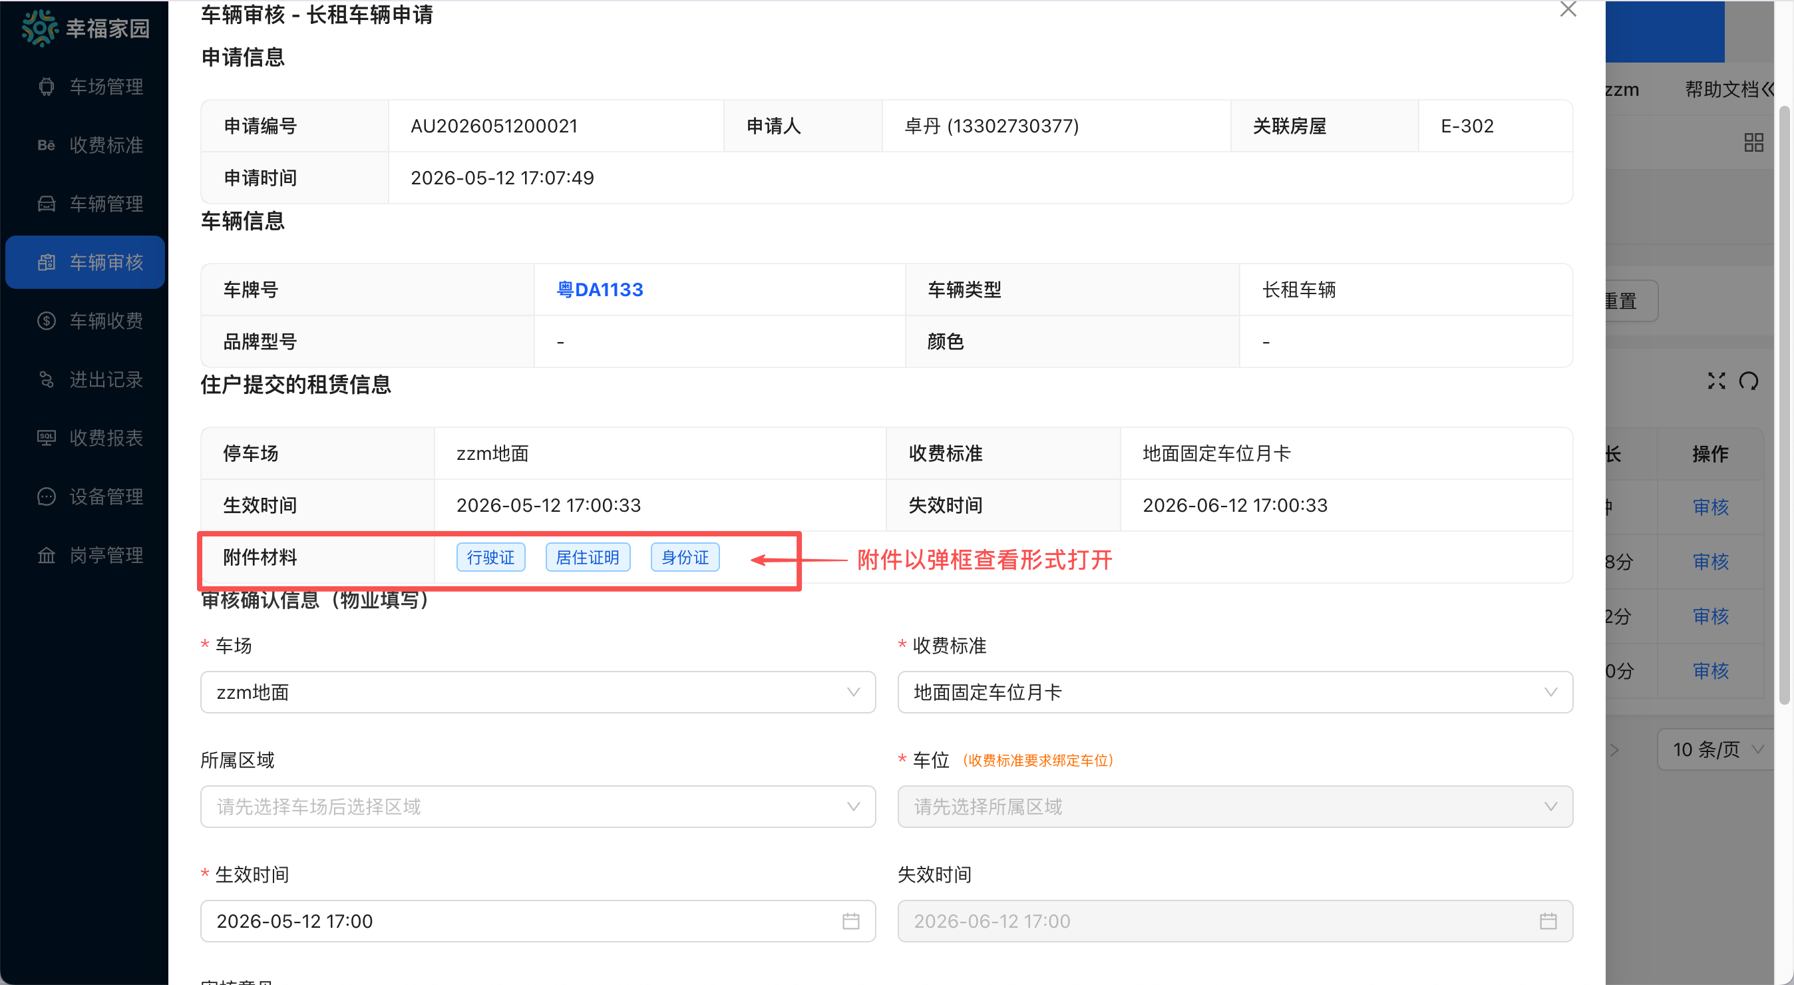Image resolution: width=1794 pixels, height=985 pixels.
Task: Click the fullscreen icon in background page
Action: [x=1716, y=380]
